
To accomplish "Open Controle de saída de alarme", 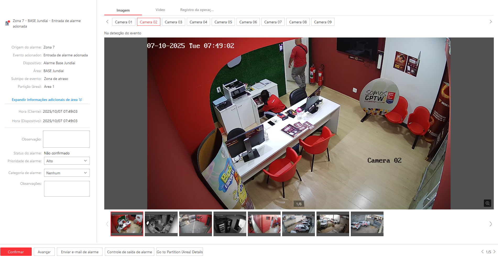I will [x=129, y=252].
